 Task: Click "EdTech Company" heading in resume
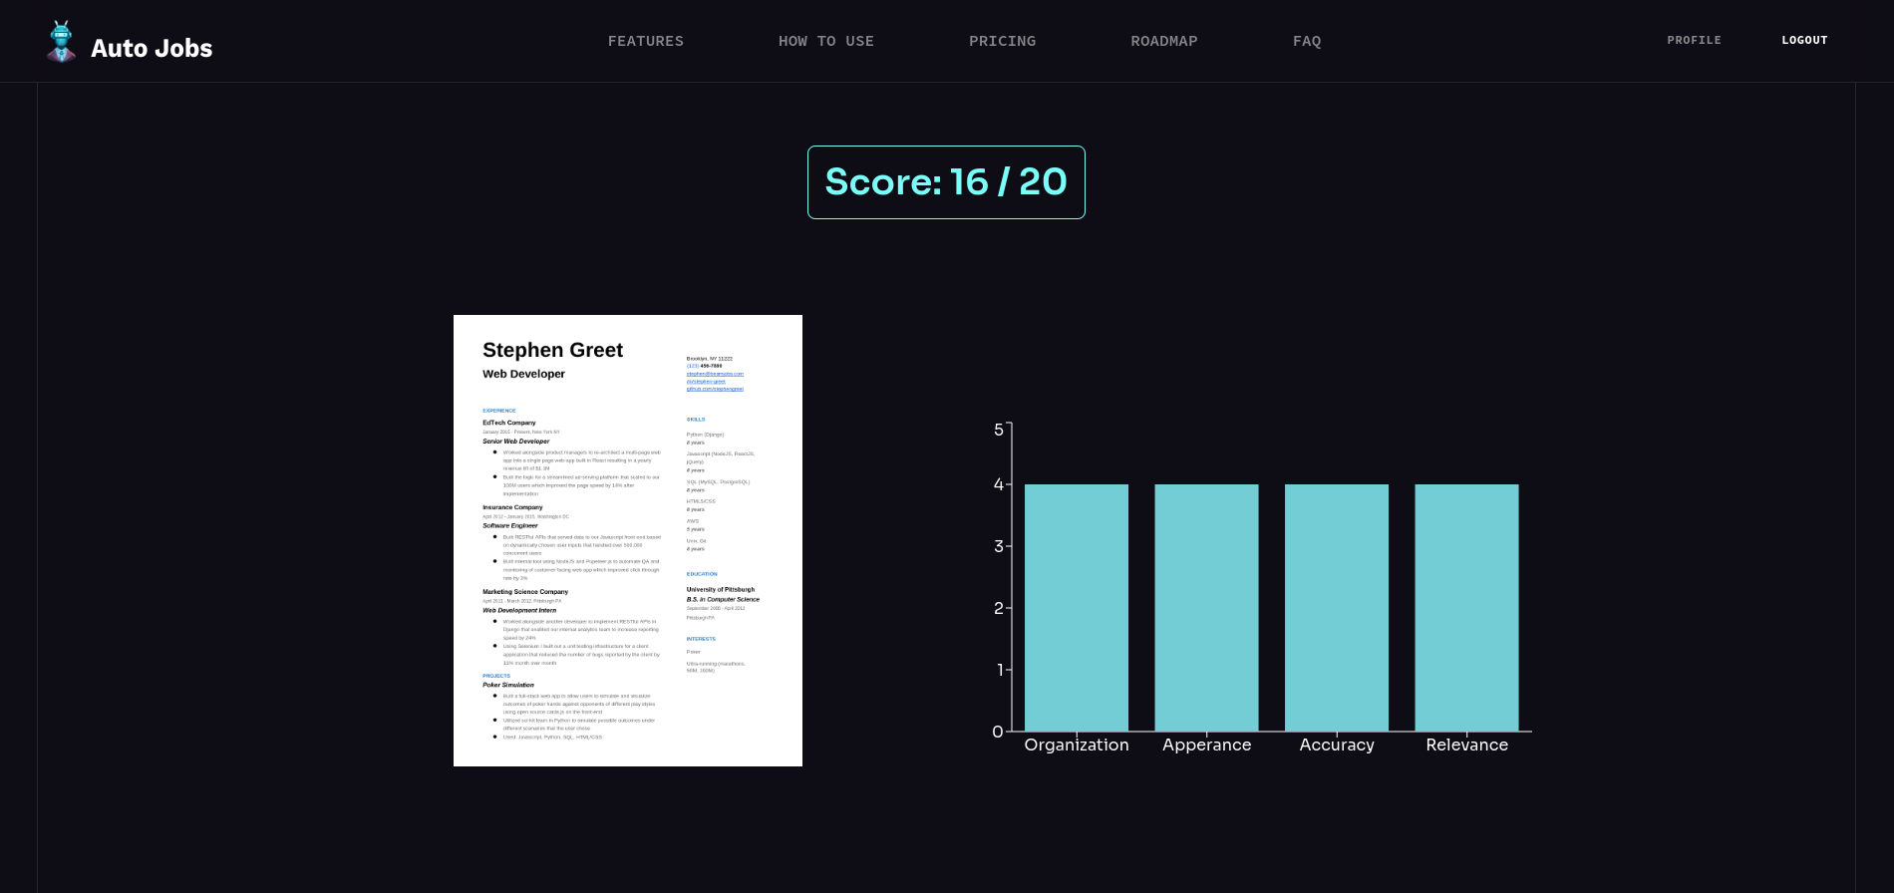[509, 423]
